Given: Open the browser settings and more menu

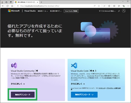Looking at the screenshot, I should (x=128, y=6).
